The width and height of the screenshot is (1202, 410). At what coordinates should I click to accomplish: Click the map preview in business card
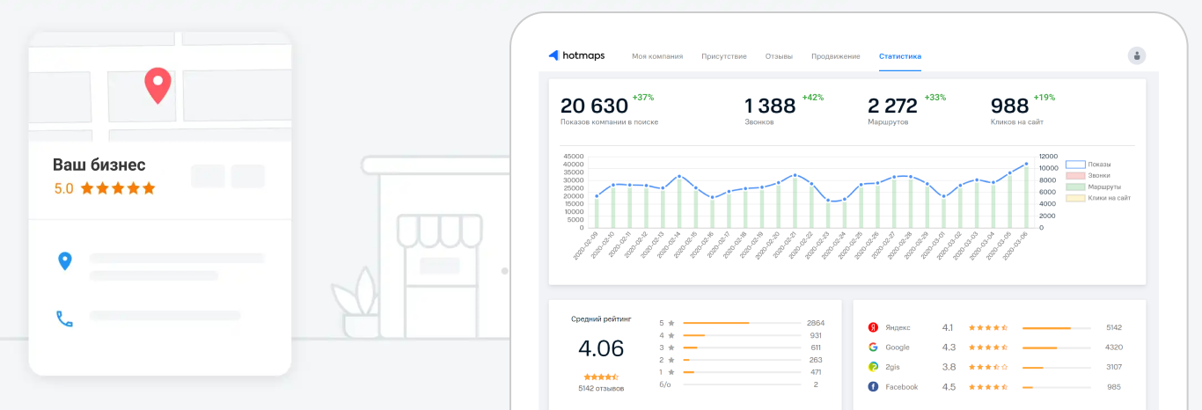[x=160, y=86]
